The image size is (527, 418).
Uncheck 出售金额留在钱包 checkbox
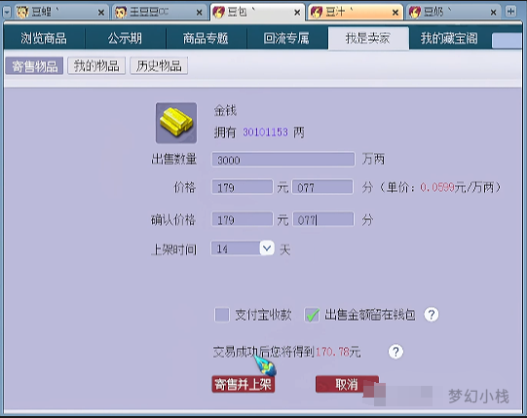point(313,315)
